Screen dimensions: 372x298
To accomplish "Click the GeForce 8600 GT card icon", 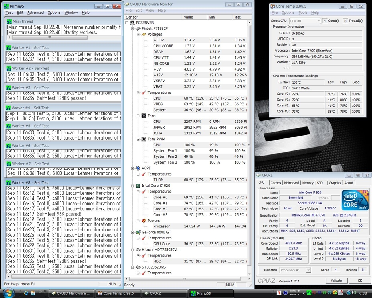I will [x=138, y=232].
